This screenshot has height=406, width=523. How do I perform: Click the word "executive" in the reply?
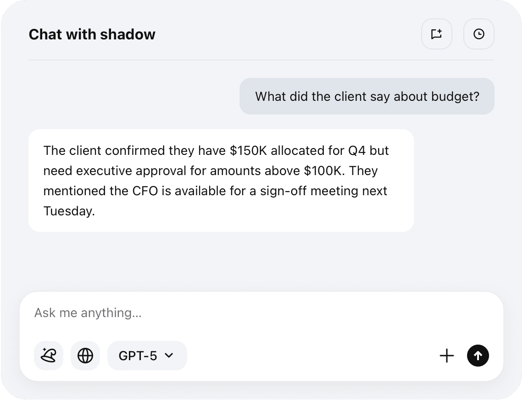pos(105,171)
